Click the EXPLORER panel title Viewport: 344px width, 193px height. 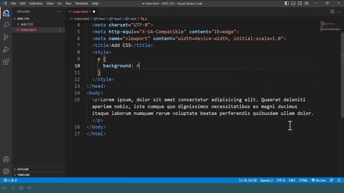(x=24, y=12)
